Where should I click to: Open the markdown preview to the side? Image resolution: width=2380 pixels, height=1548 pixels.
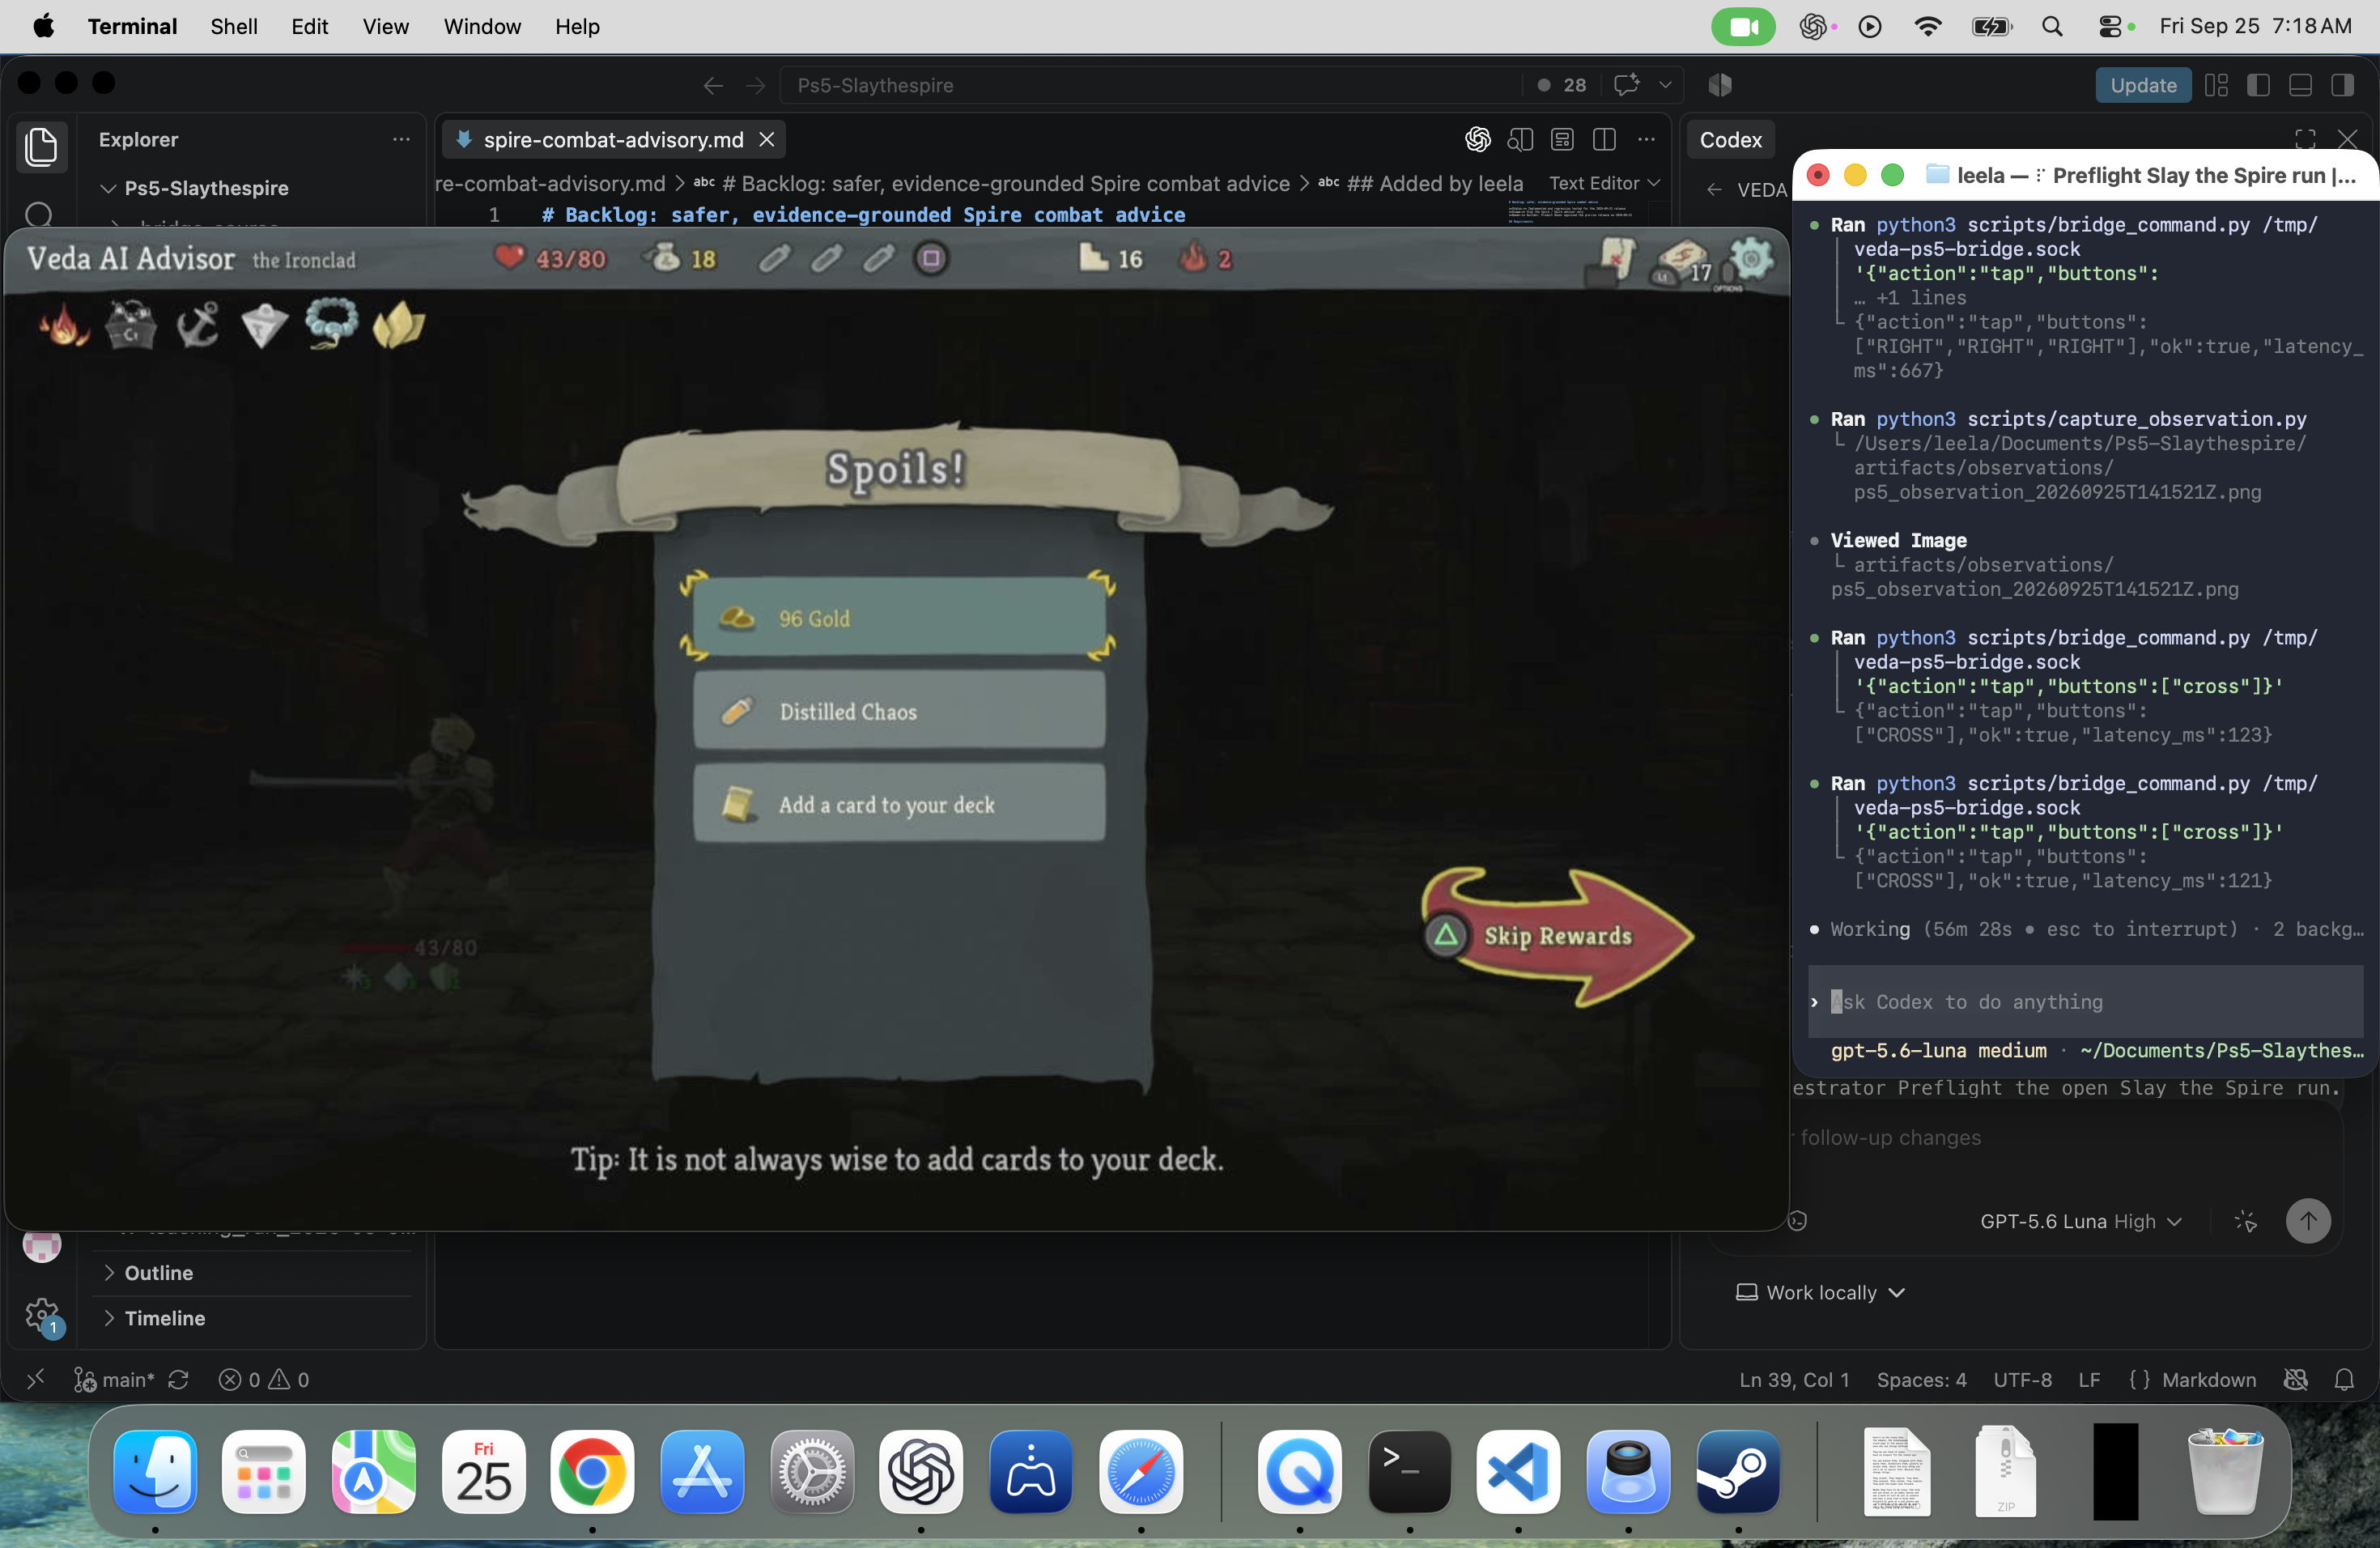(x=1520, y=140)
